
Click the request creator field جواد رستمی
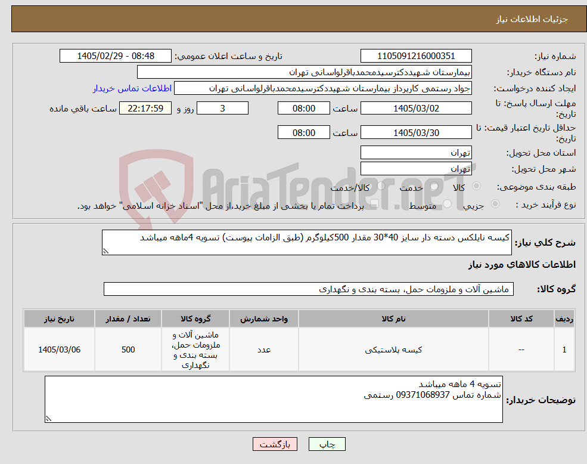322,88
